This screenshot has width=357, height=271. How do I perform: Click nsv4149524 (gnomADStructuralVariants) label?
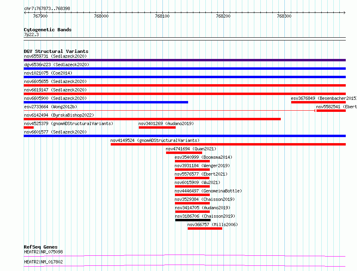(x=155, y=140)
